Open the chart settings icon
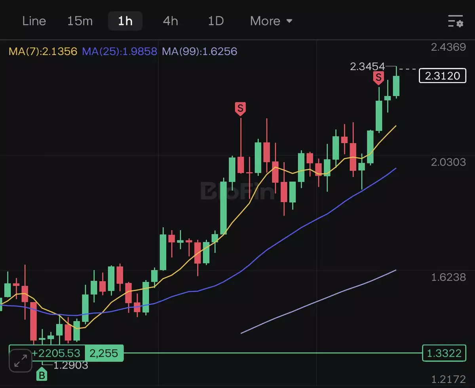The width and height of the screenshot is (475, 388). [x=455, y=21]
